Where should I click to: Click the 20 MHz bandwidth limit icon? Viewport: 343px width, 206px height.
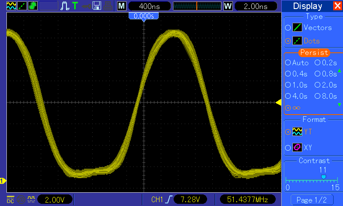(x=21, y=200)
